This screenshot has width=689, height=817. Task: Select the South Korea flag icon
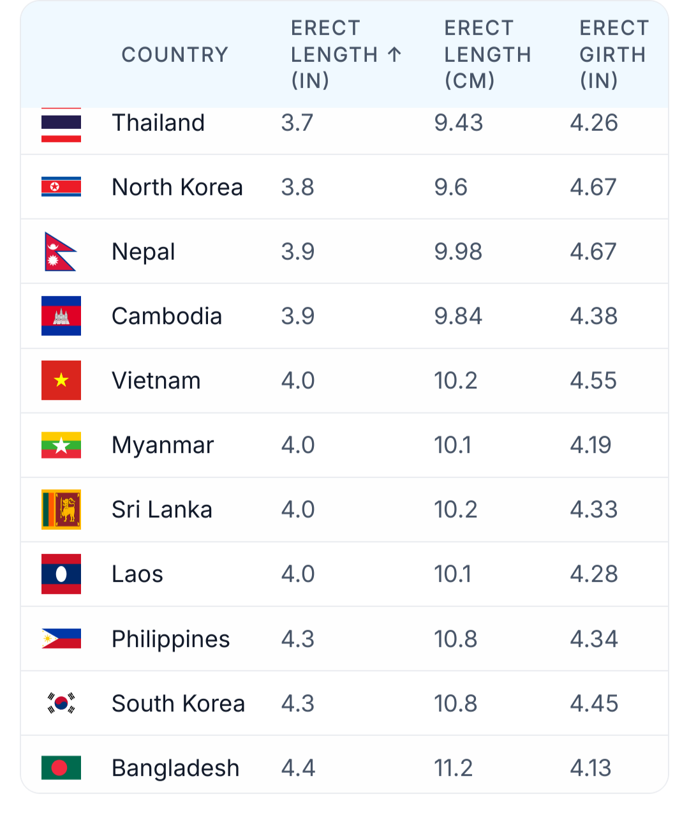click(x=61, y=703)
